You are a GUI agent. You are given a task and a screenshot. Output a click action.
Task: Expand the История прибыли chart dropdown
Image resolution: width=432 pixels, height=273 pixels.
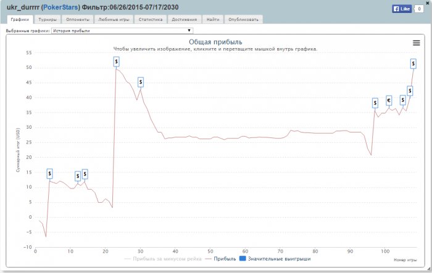point(122,31)
